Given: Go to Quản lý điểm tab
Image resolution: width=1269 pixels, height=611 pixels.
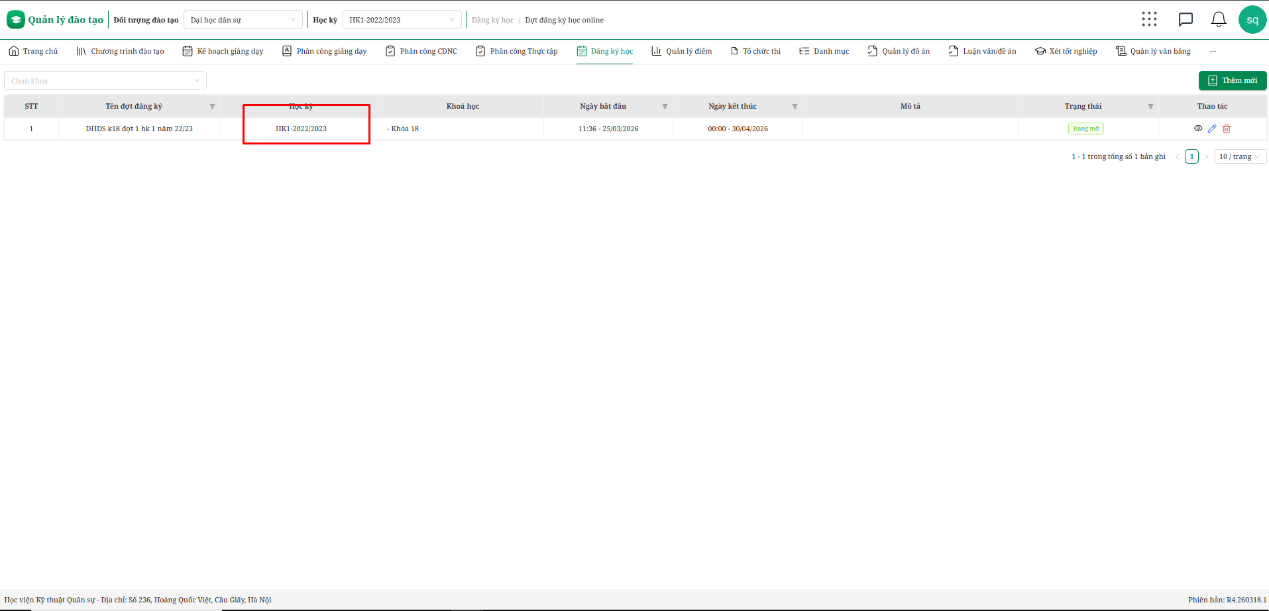Looking at the screenshot, I should tap(682, 51).
